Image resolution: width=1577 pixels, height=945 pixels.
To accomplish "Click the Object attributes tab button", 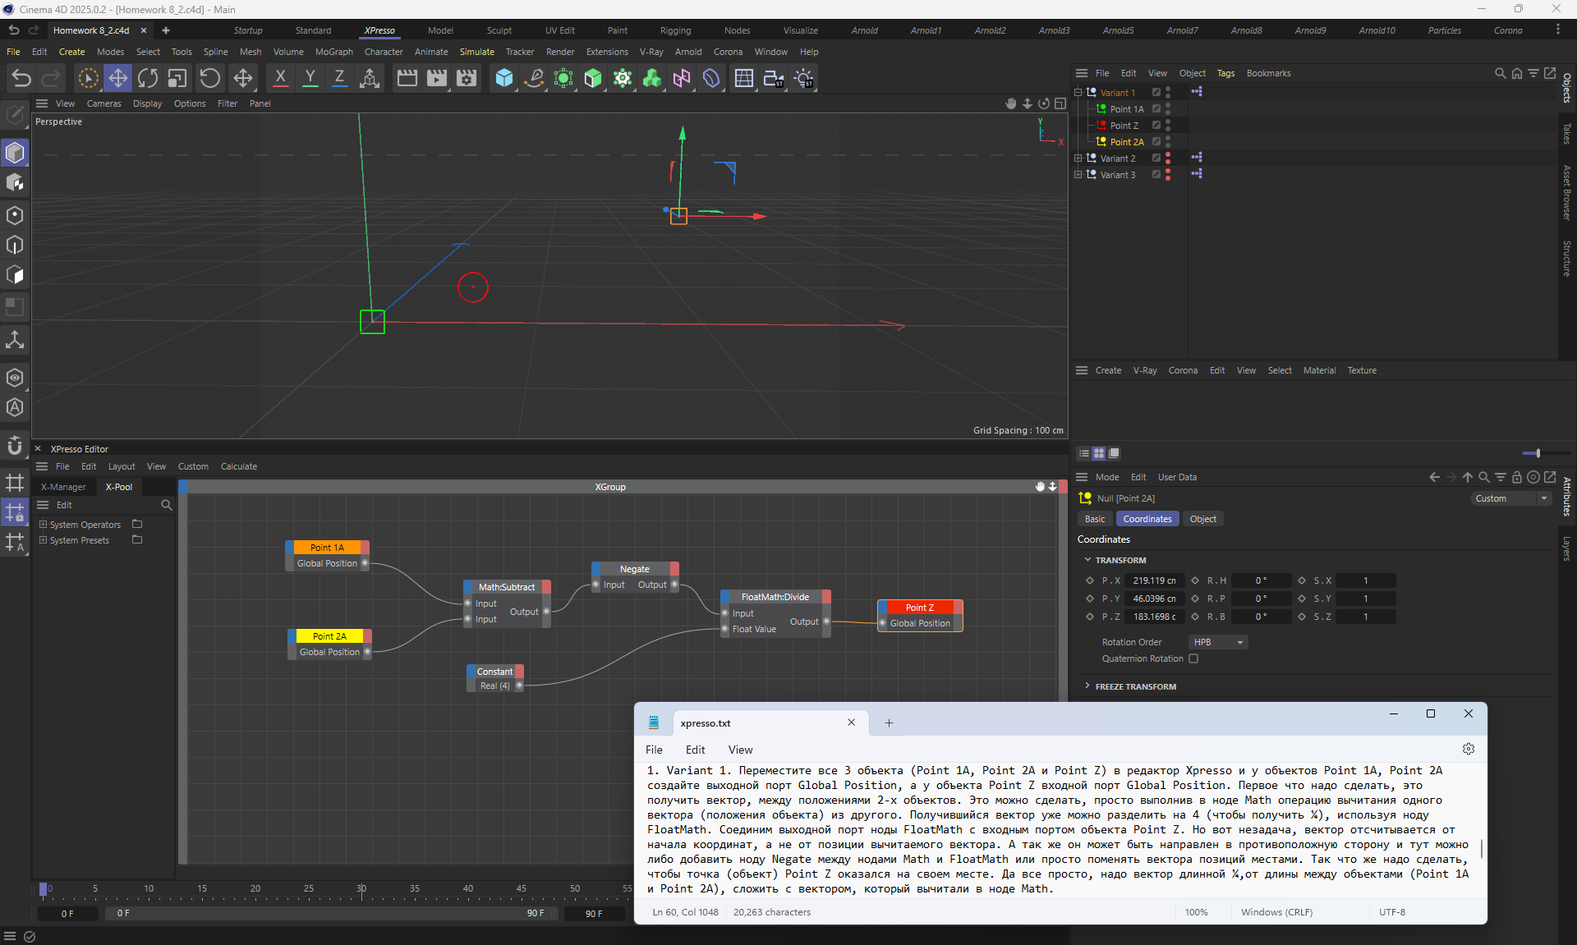I will pos(1202,519).
